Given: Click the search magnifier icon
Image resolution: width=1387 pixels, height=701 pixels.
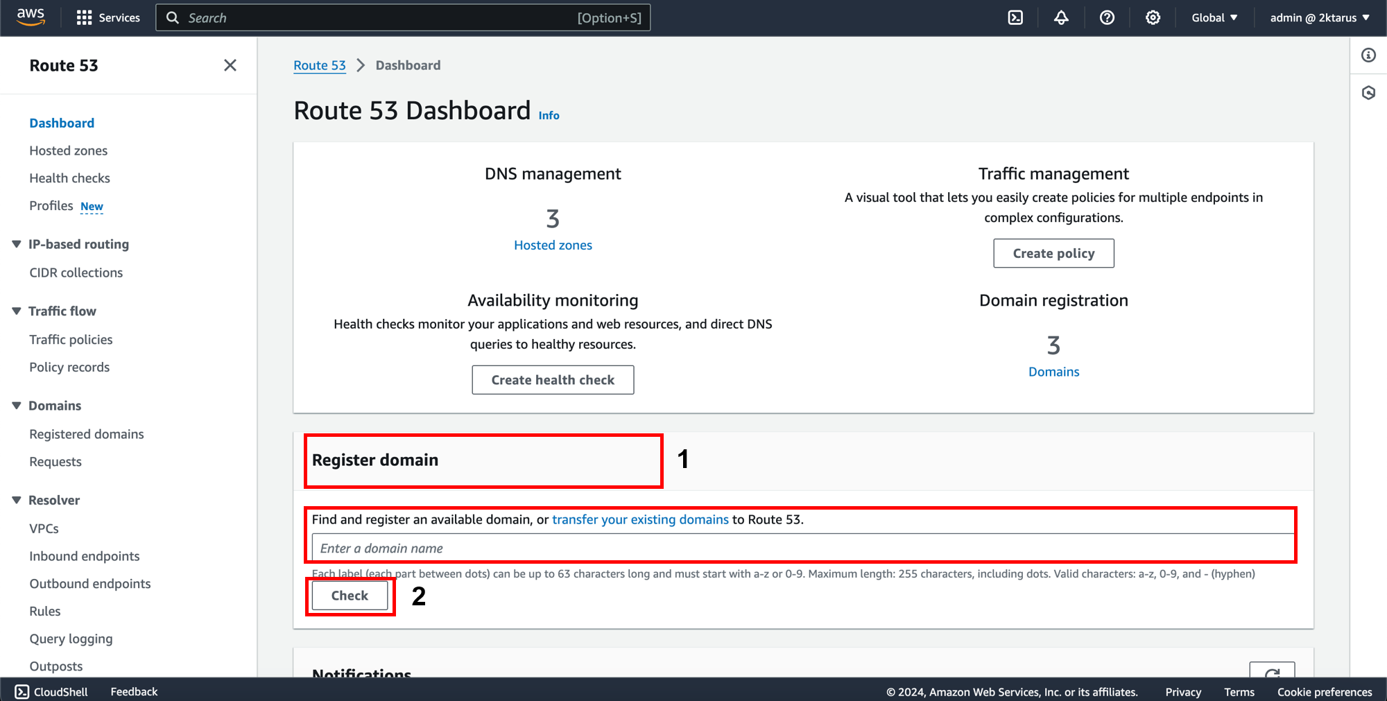Looking at the screenshot, I should (173, 17).
